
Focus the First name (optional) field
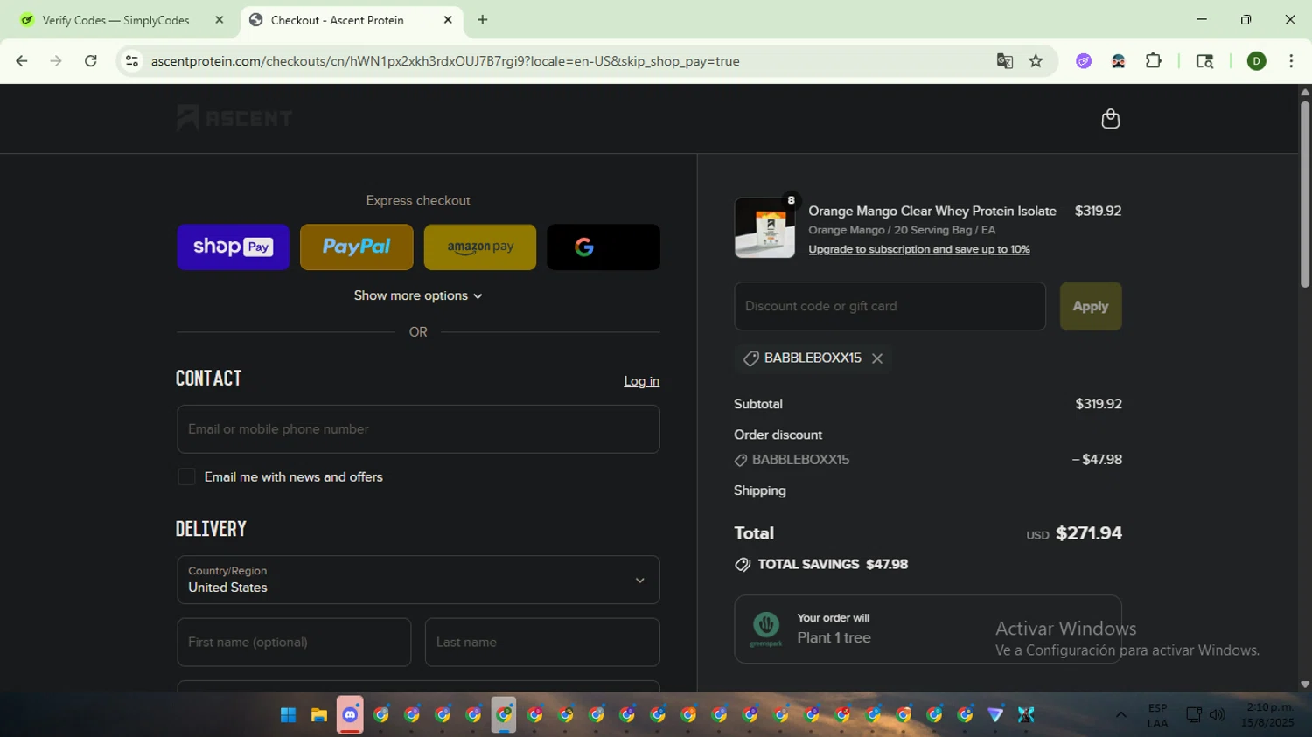294,643
